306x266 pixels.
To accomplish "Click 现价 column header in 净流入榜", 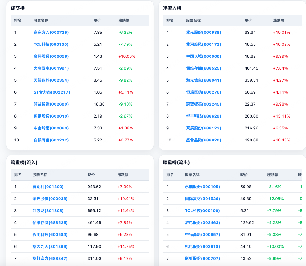I will [248, 21].
